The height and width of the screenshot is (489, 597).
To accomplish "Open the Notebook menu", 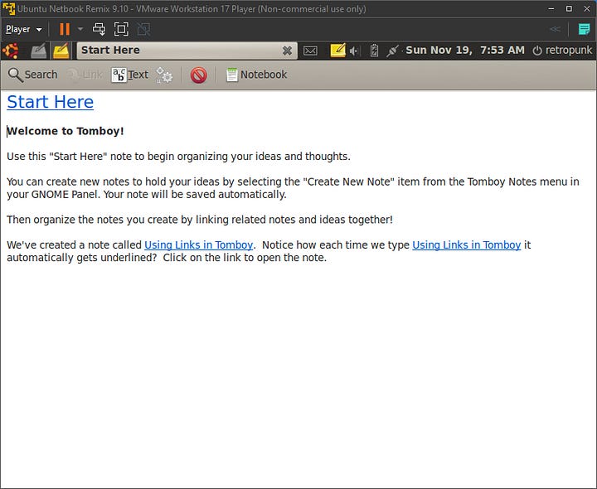I will [x=256, y=75].
